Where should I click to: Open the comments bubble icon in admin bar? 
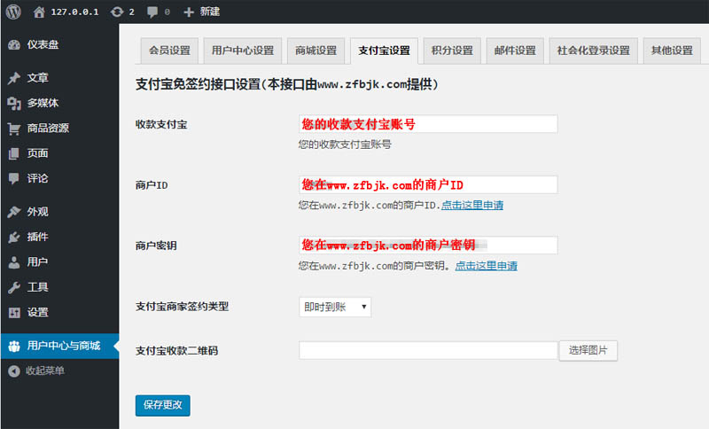[x=152, y=12]
